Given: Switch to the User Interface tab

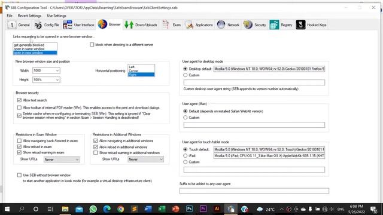Looking at the screenshot, I should (x=78, y=25).
